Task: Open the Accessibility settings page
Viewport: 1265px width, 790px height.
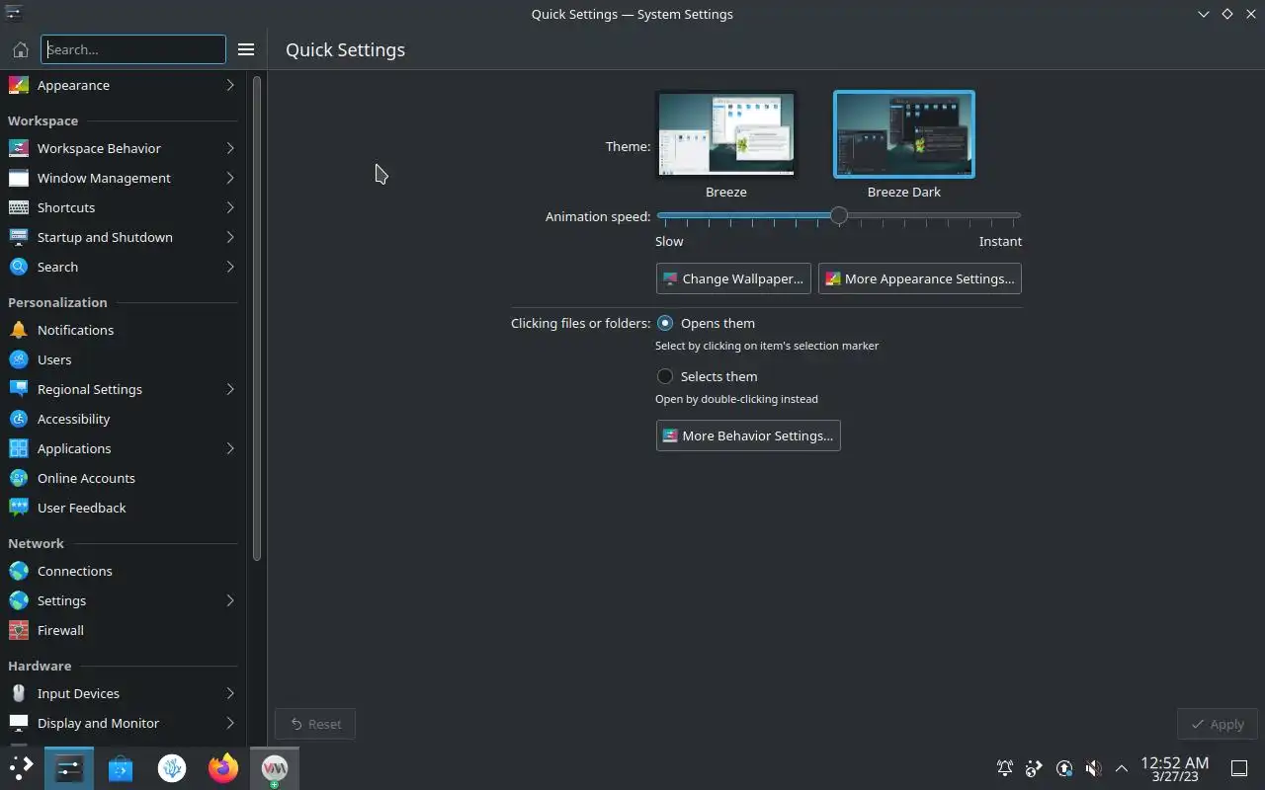Action: (x=123, y=419)
